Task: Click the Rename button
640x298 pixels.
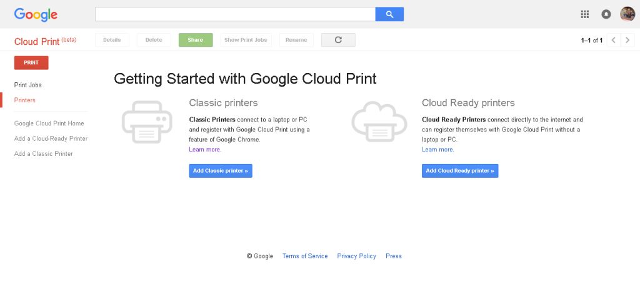Action: (x=296, y=40)
